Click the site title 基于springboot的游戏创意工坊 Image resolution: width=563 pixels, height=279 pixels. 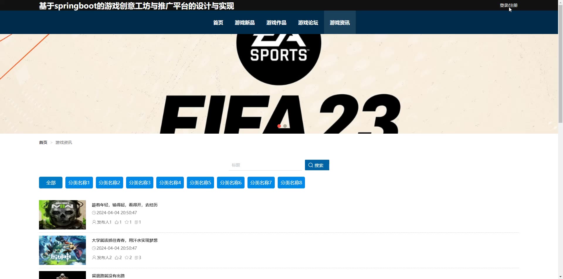136,6
